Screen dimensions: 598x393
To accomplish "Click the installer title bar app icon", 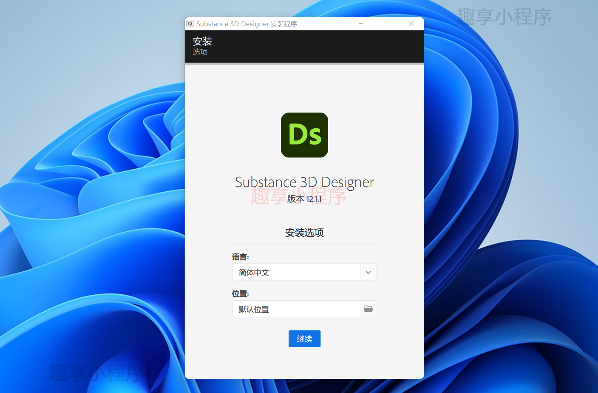I will (190, 24).
